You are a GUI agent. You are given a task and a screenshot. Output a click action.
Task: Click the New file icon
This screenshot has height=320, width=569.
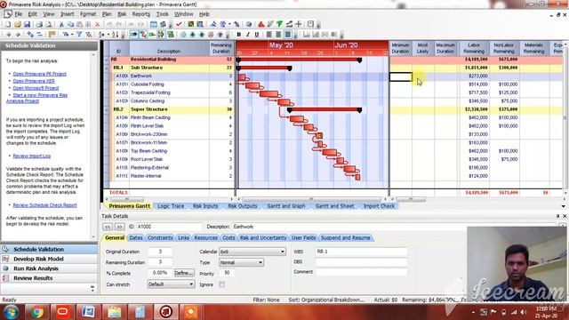[8, 24]
